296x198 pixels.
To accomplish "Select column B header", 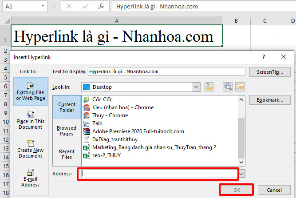I will point(236,21).
